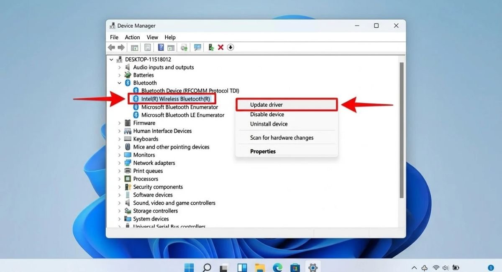The image size is (502, 272).
Task: Collapse the DESKTOP-11518012 root node chevron
Action: 111,59
